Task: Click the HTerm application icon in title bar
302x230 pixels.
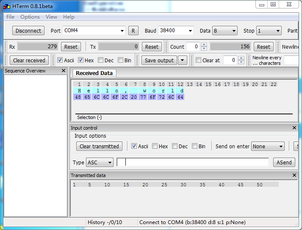Action: coord(7,6)
